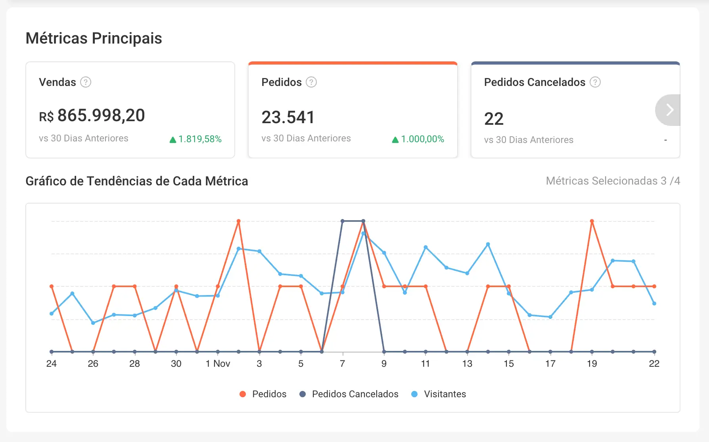This screenshot has width=709, height=442.
Task: Select the Vendas metric card
Action: pyautogui.click(x=130, y=110)
